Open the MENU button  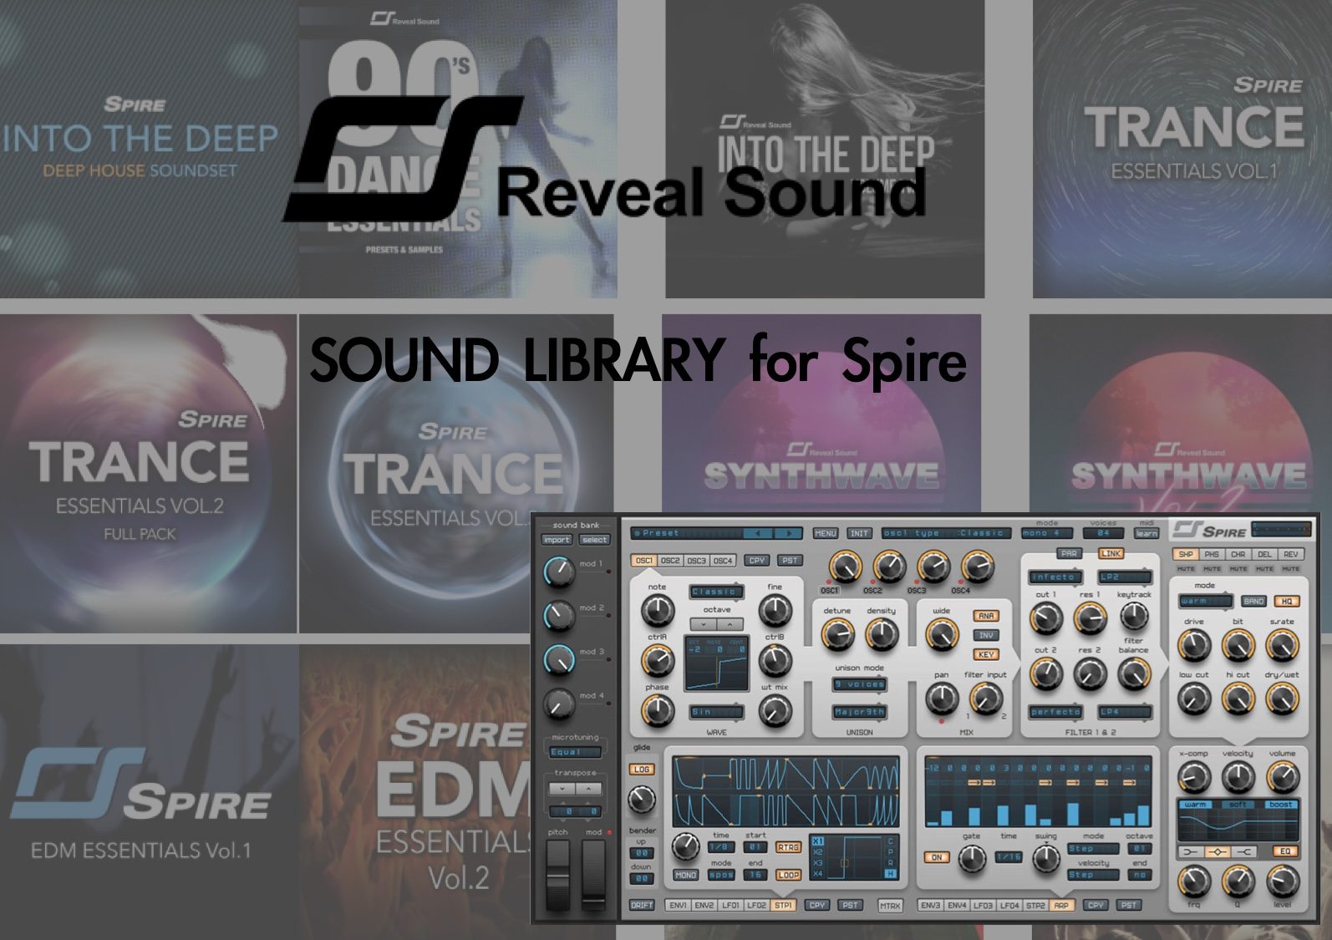(x=825, y=533)
